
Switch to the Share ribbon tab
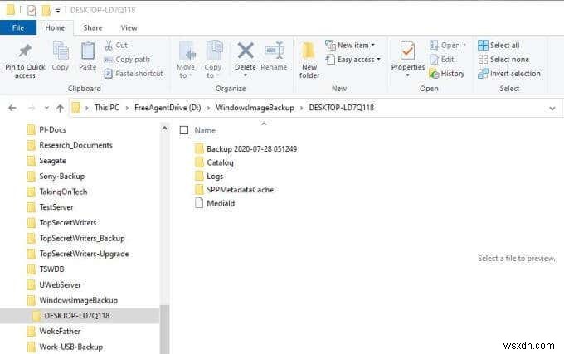click(92, 27)
